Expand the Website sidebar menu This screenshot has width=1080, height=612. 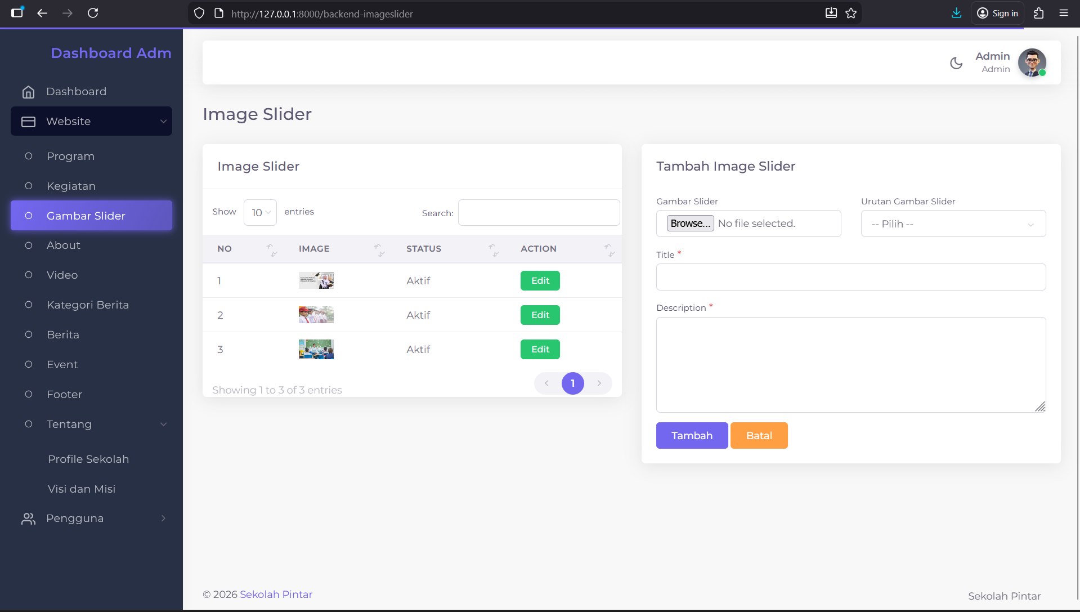click(91, 121)
